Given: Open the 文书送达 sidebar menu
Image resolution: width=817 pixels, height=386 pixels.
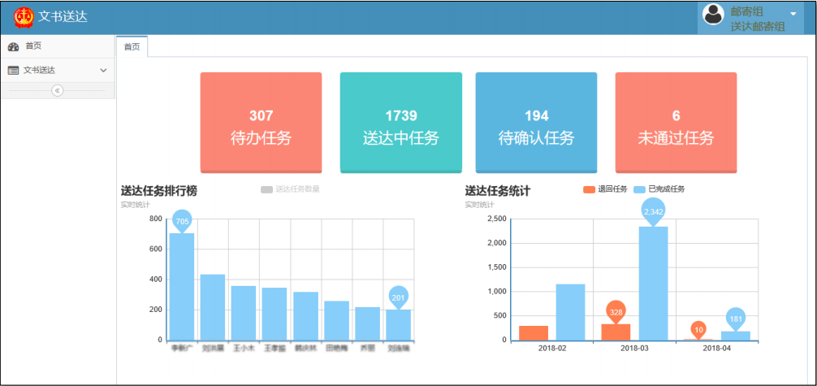Looking at the screenshot, I should (x=58, y=71).
